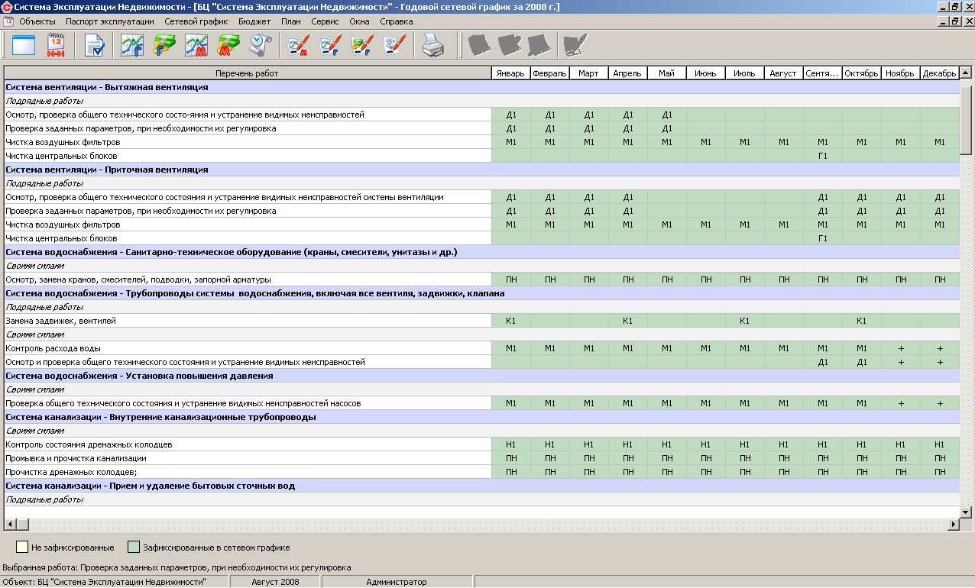Select the Система водоснабжения - Установка повышения давления heading
This screenshot has width=975, height=588.
(x=481, y=376)
